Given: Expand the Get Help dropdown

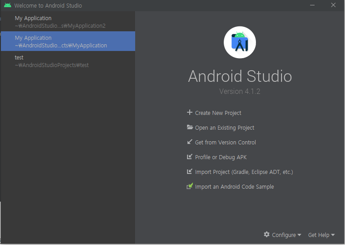Looking at the screenshot, I should [x=321, y=235].
